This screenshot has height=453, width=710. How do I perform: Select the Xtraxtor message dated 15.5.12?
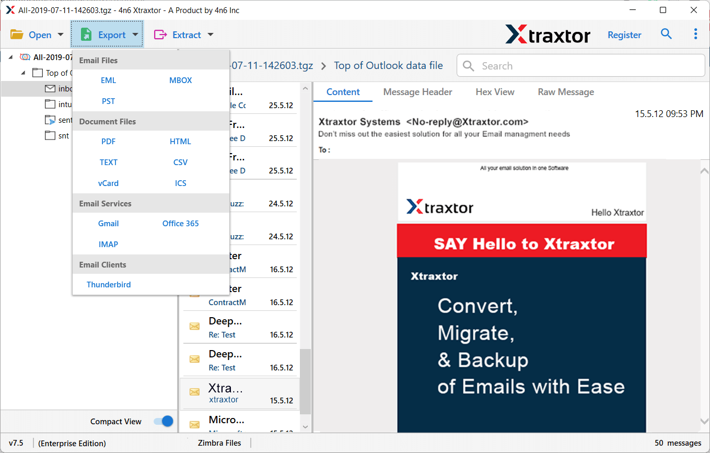click(240, 393)
